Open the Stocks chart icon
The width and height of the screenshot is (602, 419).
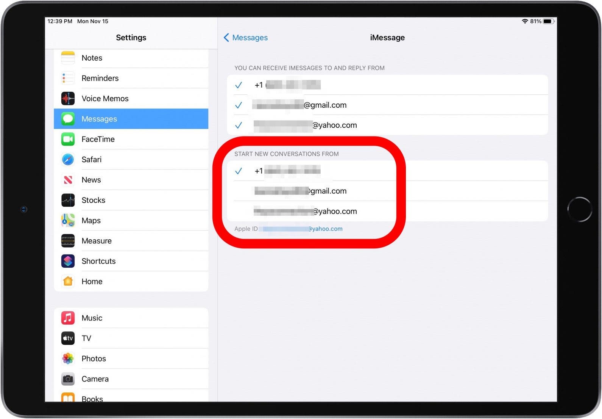coord(68,200)
